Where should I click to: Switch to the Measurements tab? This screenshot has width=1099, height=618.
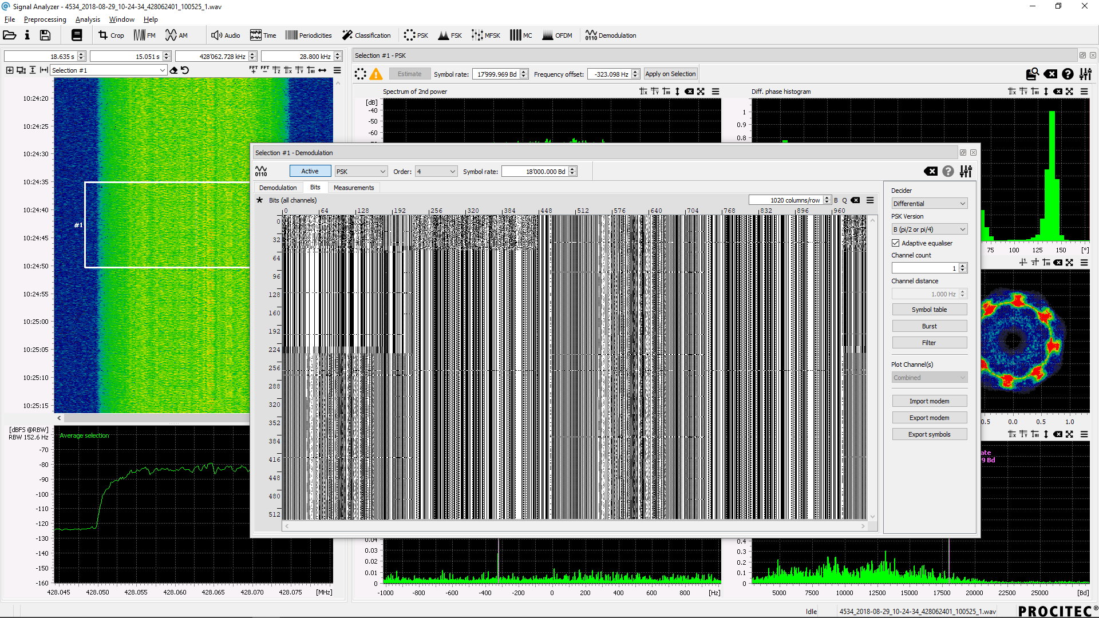click(x=353, y=188)
